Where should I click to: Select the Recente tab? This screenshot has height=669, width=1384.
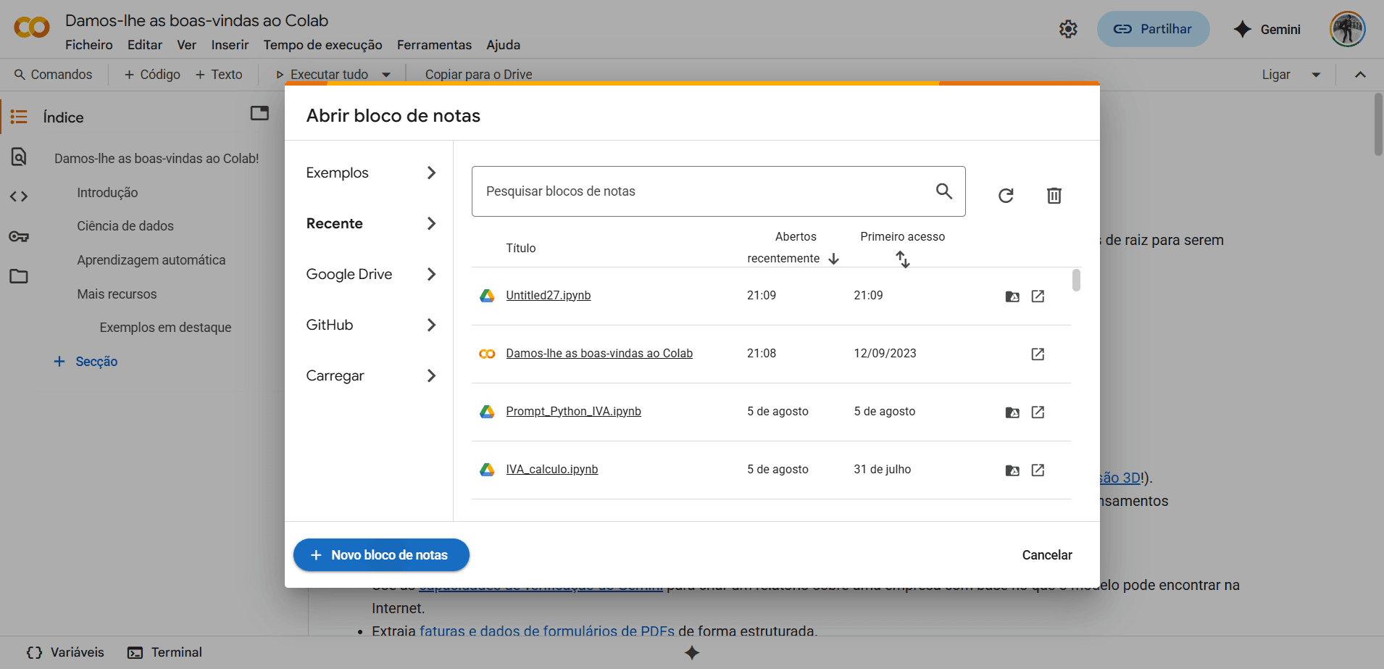click(x=371, y=223)
